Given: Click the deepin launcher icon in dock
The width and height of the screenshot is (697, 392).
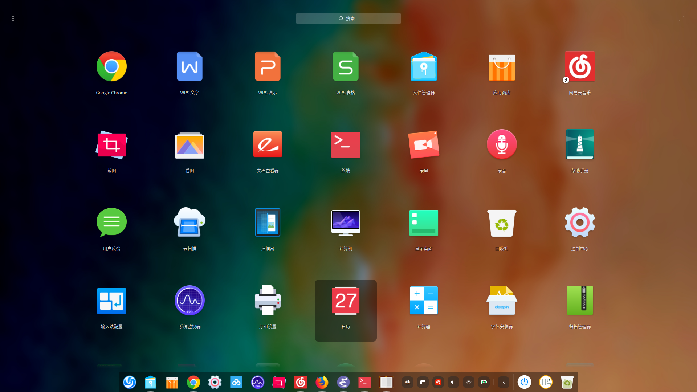Looking at the screenshot, I should [129, 382].
